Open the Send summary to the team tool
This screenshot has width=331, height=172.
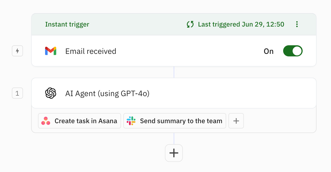[x=174, y=121]
